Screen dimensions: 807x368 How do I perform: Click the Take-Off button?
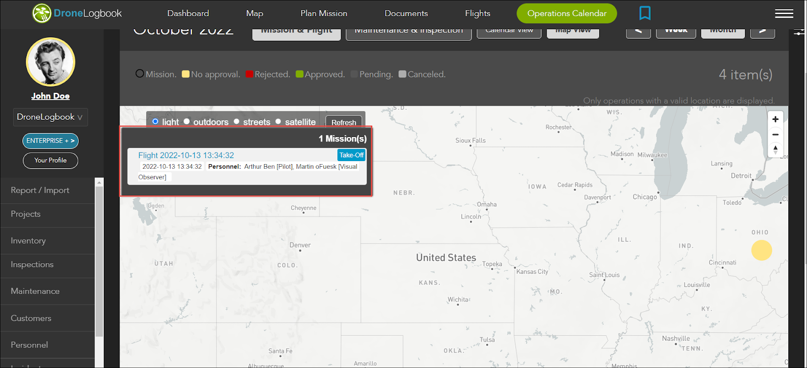(351, 155)
